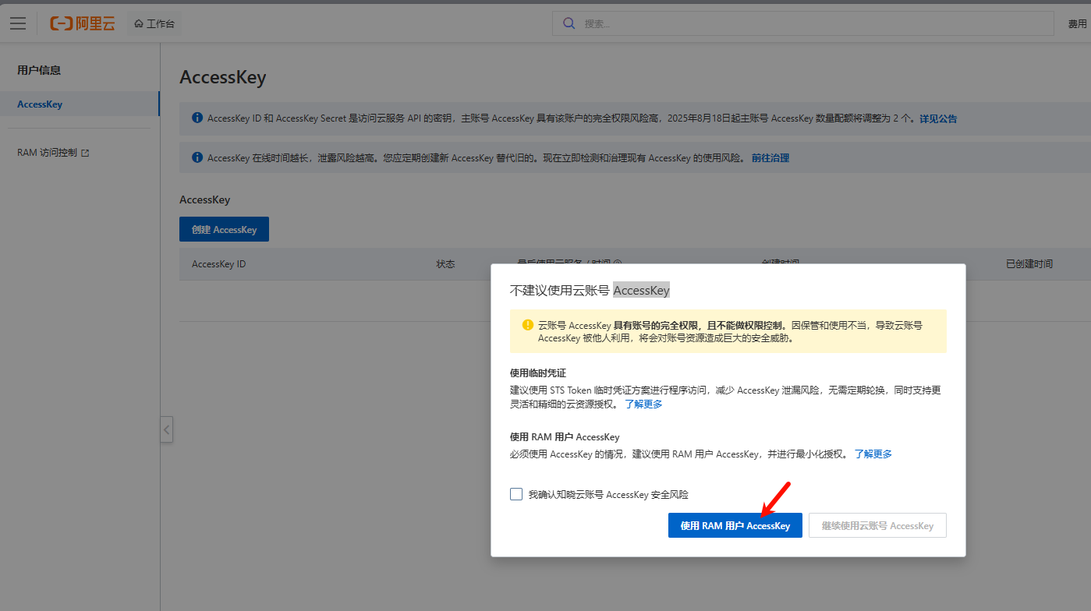Click the 用户信息 sidebar heading
Image resolution: width=1091 pixels, height=611 pixels.
click(39, 70)
